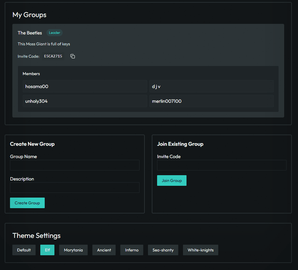Apply the Morytania theme

point(73,250)
